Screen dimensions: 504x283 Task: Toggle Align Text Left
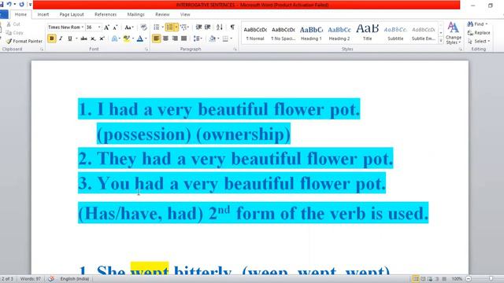pos(156,39)
